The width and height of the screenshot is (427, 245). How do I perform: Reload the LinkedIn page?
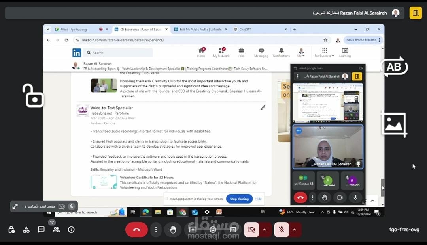(66, 40)
